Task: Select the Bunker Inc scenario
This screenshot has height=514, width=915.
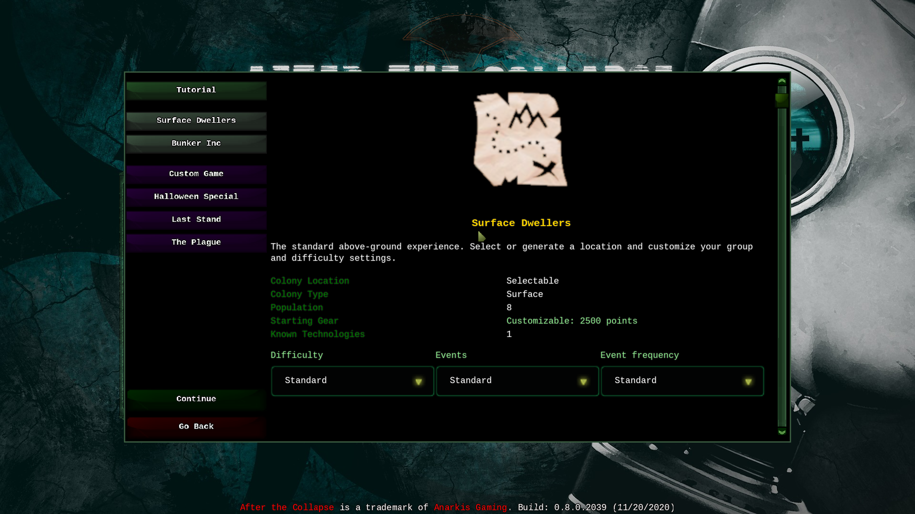Action: point(196,144)
